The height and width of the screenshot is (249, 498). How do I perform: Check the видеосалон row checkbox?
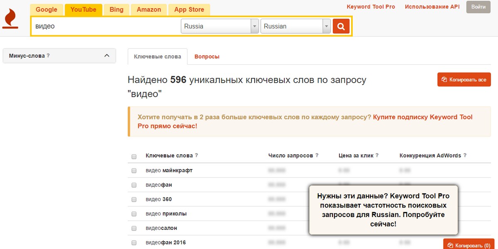(134, 228)
